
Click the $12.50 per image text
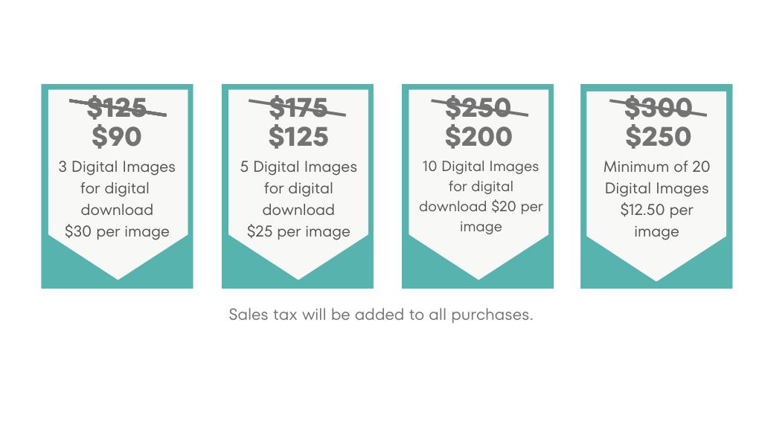click(x=656, y=221)
